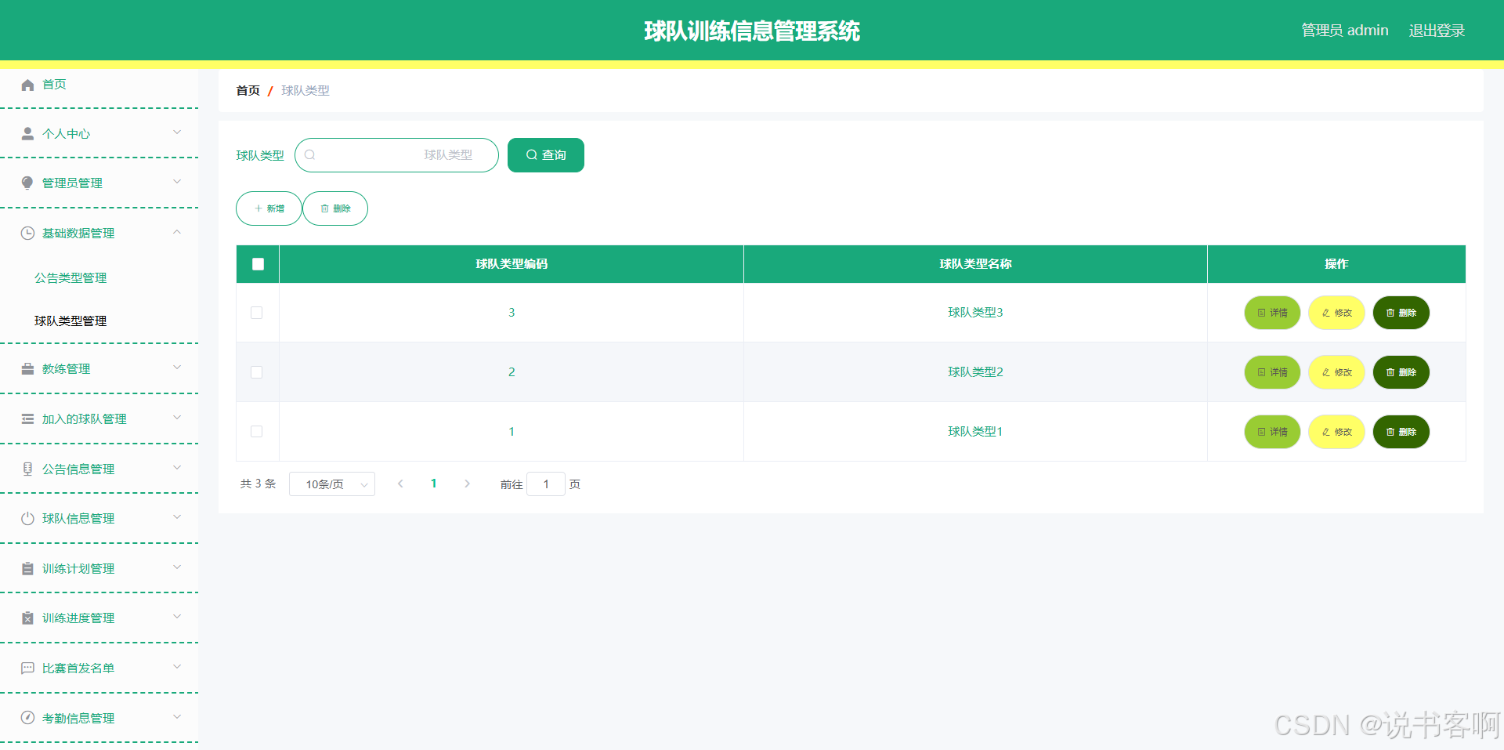Check the box for row 球队类型2
The height and width of the screenshot is (750, 1504).
pyautogui.click(x=256, y=372)
